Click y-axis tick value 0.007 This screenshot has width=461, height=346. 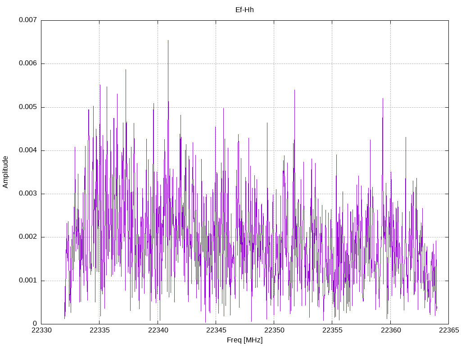coord(28,20)
